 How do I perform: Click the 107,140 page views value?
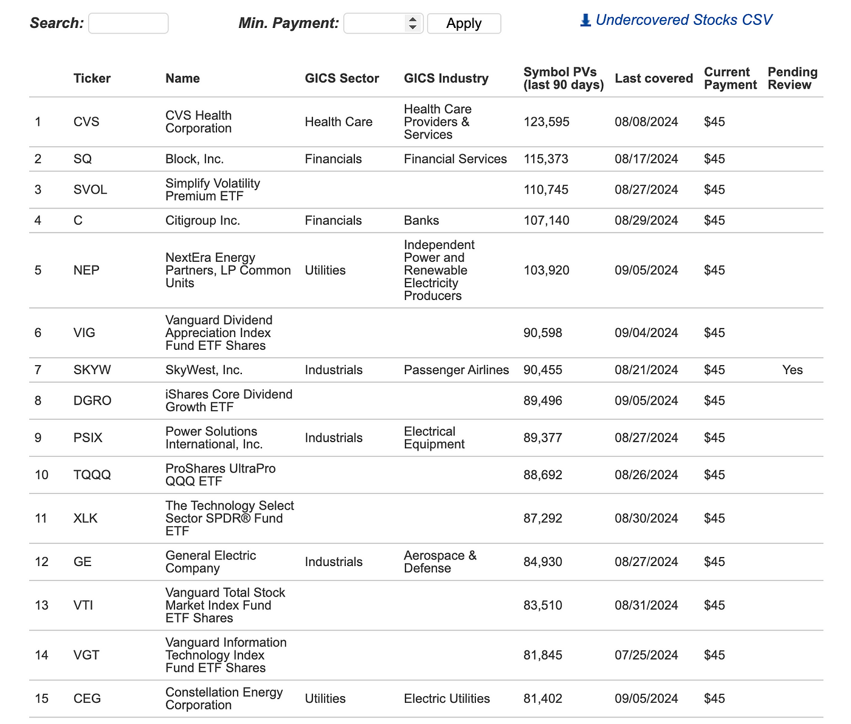tap(546, 220)
